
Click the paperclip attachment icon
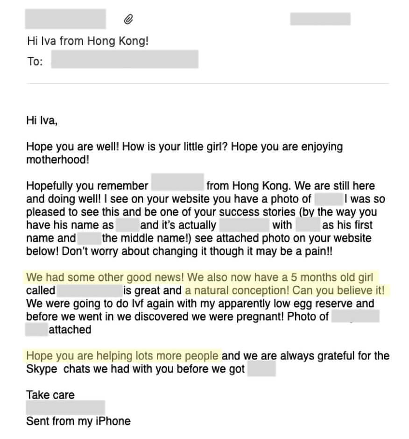[x=128, y=19]
